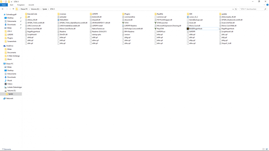Open the LSPDFR folder icon in file list

(x=91, y=14)
